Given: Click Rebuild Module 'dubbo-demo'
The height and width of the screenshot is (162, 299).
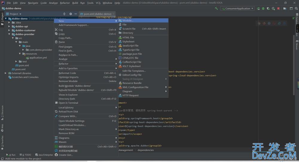Looking at the screenshot, I should 86,90.
